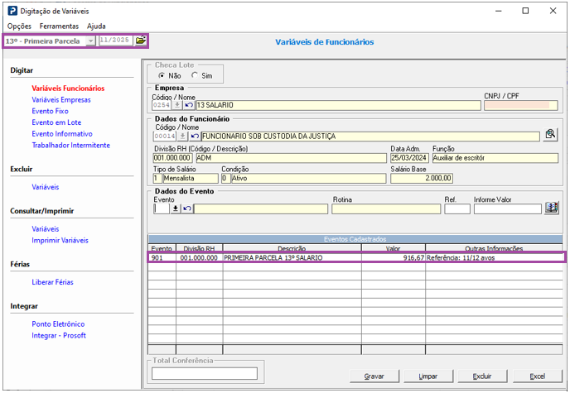Click the open folder icon beside the period field

141,41
